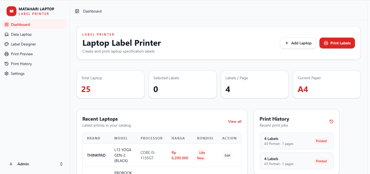Click the KONDISI column header

205,138
